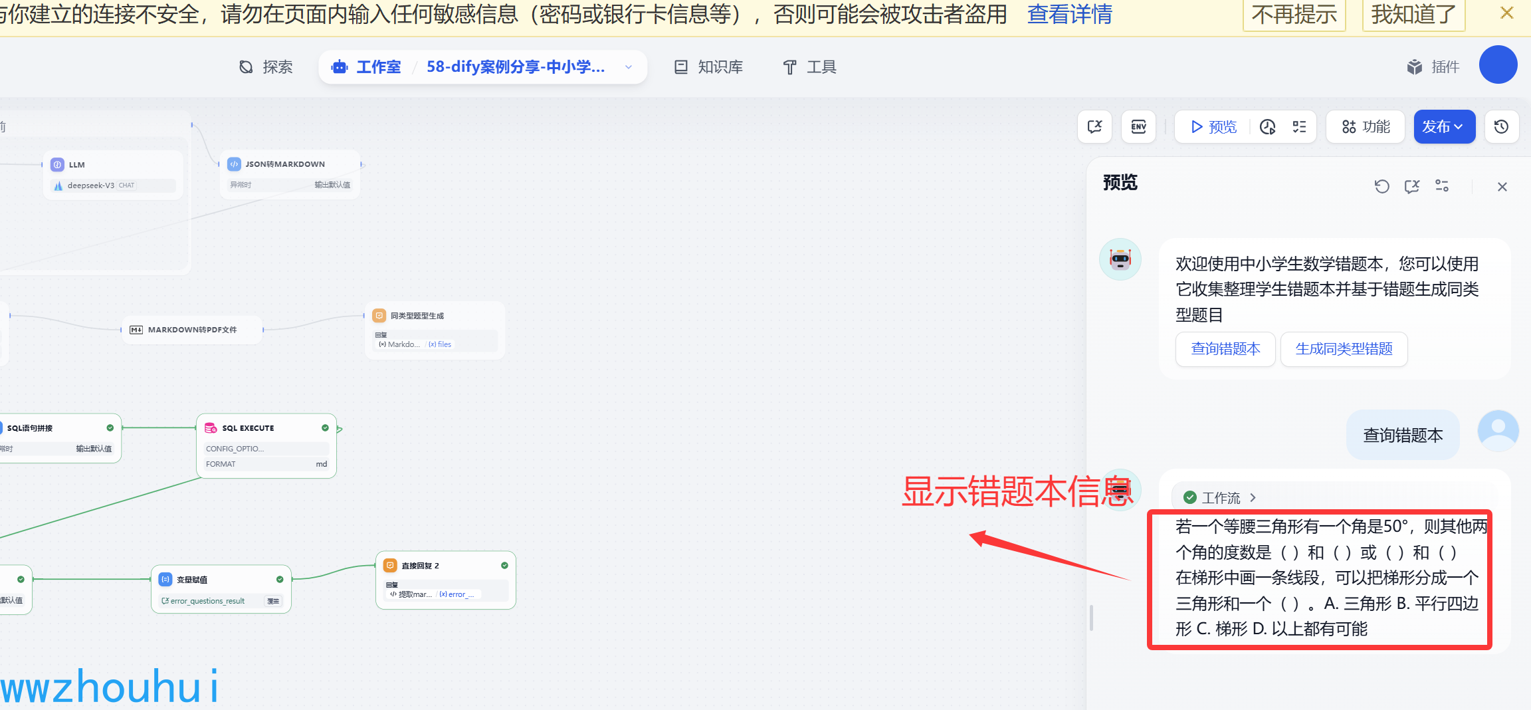Click the 工作室 robot icon in nav

pyautogui.click(x=340, y=67)
